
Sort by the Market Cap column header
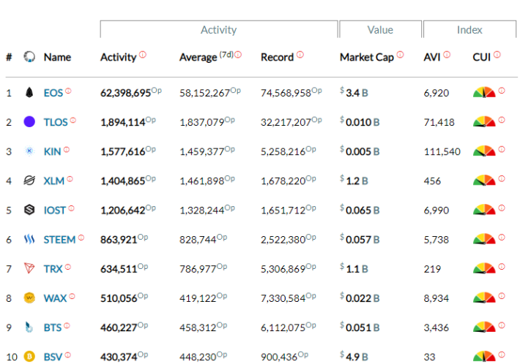pyautogui.click(x=367, y=57)
